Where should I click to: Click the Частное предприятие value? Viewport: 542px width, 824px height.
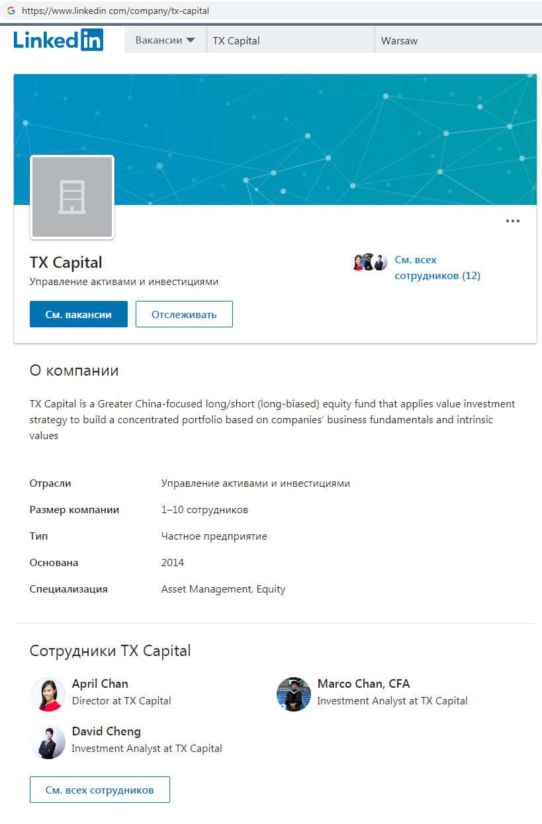pos(214,536)
